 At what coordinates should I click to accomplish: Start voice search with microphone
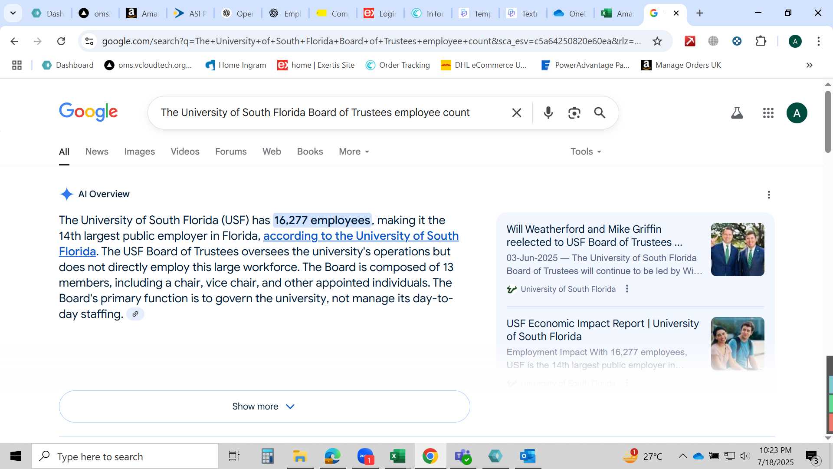pyautogui.click(x=548, y=113)
